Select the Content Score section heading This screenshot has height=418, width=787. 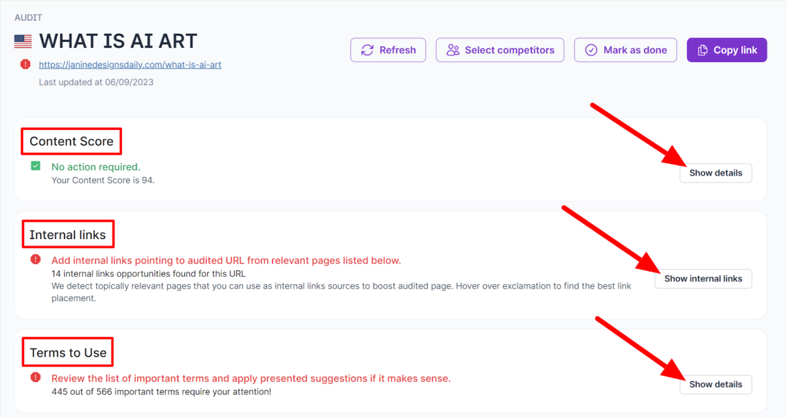tap(71, 141)
